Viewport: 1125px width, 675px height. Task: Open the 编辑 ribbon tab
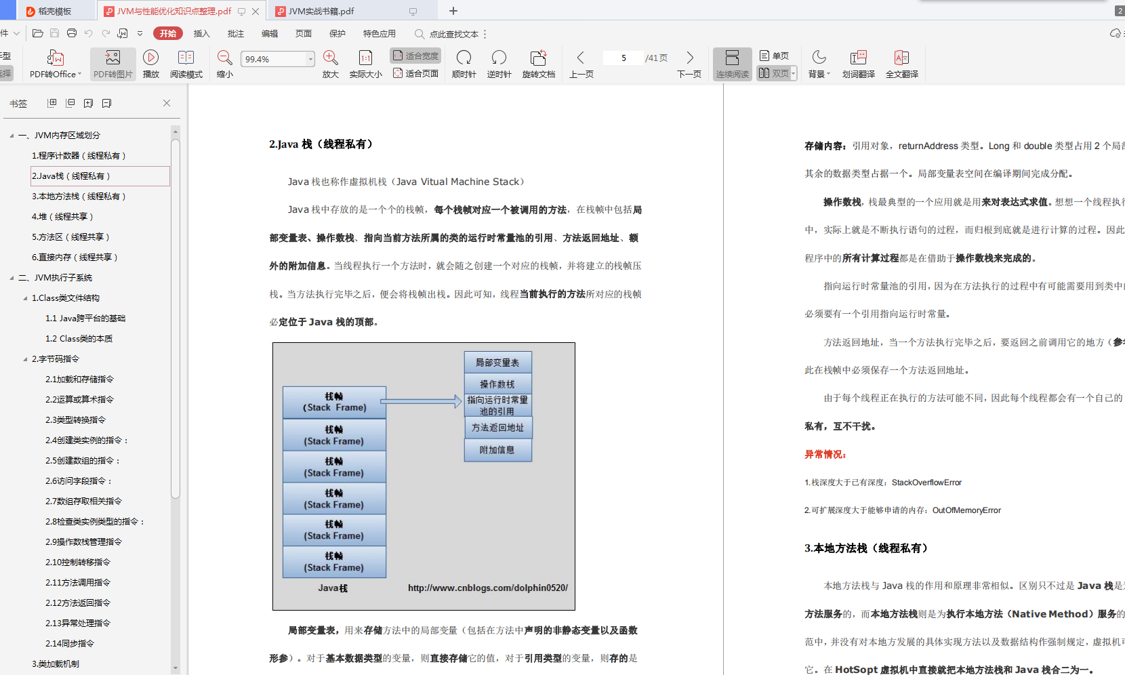[270, 33]
